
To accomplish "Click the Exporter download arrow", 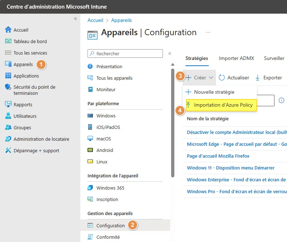I will 258,78.
